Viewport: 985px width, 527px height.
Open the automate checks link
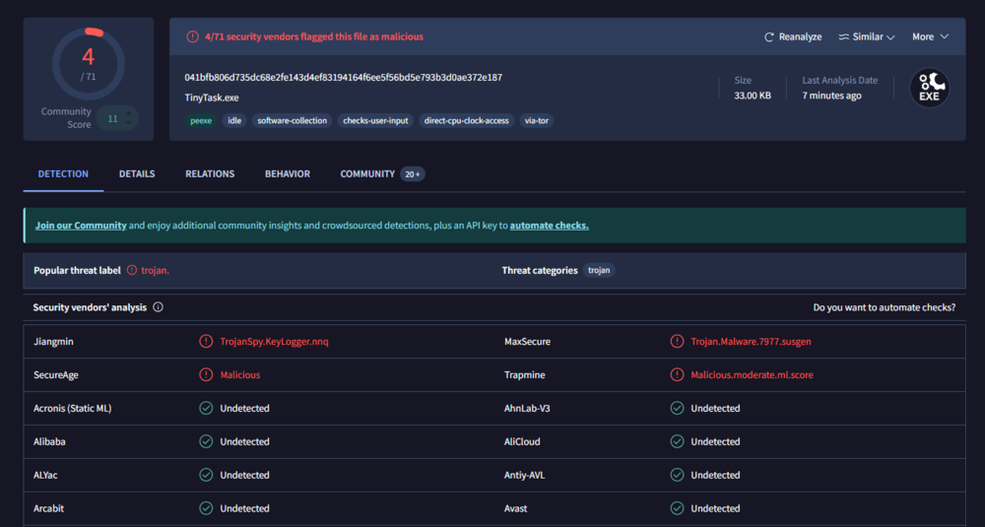[549, 226]
